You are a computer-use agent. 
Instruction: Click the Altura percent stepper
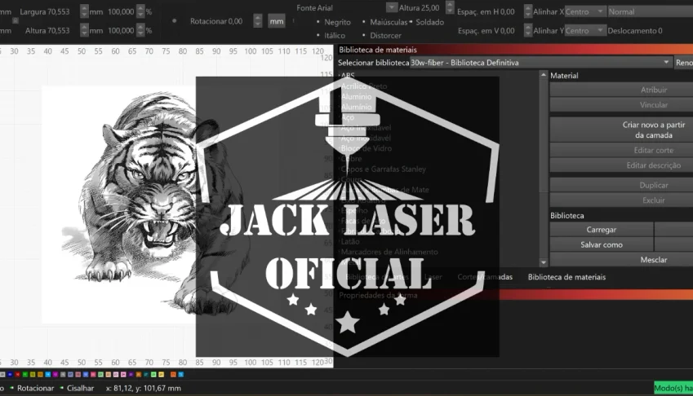pyautogui.click(x=140, y=30)
